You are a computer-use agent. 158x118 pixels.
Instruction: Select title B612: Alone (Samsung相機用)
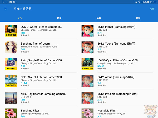(116, 77)
